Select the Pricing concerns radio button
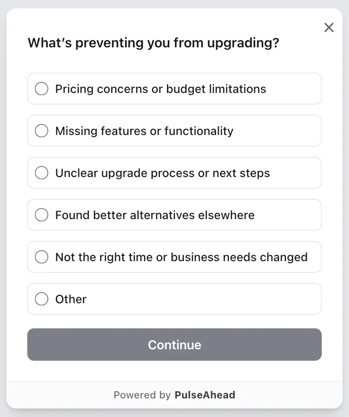 (x=41, y=89)
